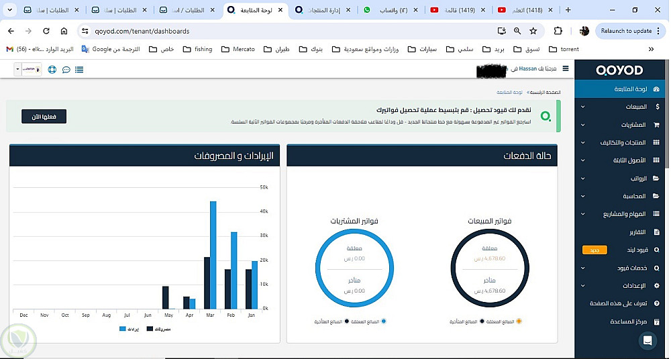Viewport: 671px width, 359px height.
Task: Click the Sales dollar sign icon
Action: pos(657,107)
